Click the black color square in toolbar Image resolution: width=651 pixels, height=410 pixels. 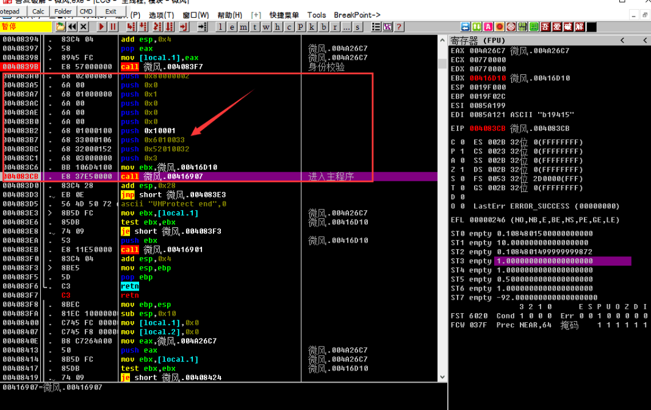click(x=592, y=27)
